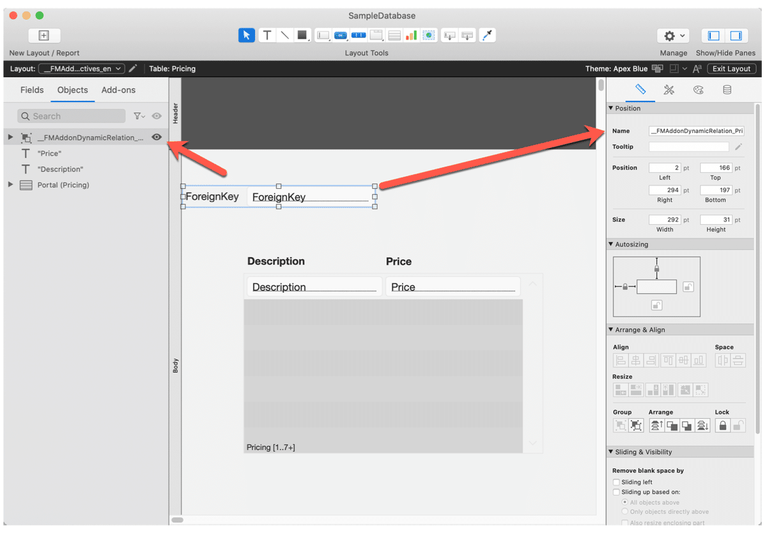
Task: Open the Layout selector dropdown
Action: 82,68
